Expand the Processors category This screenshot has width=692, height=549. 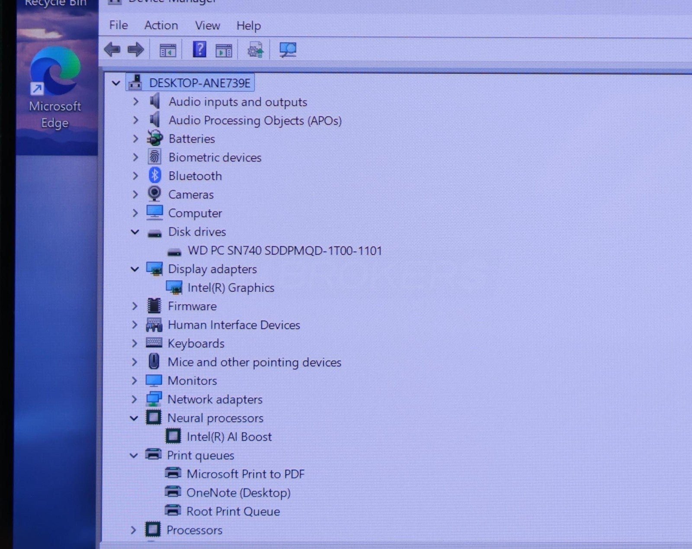point(134,530)
